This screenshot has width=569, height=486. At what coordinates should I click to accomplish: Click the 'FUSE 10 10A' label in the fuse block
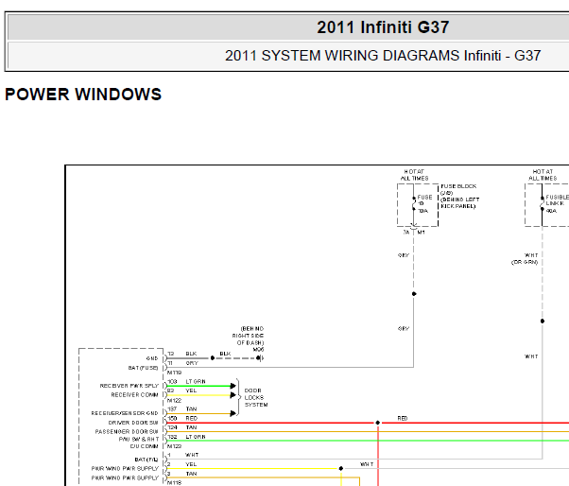coord(424,203)
